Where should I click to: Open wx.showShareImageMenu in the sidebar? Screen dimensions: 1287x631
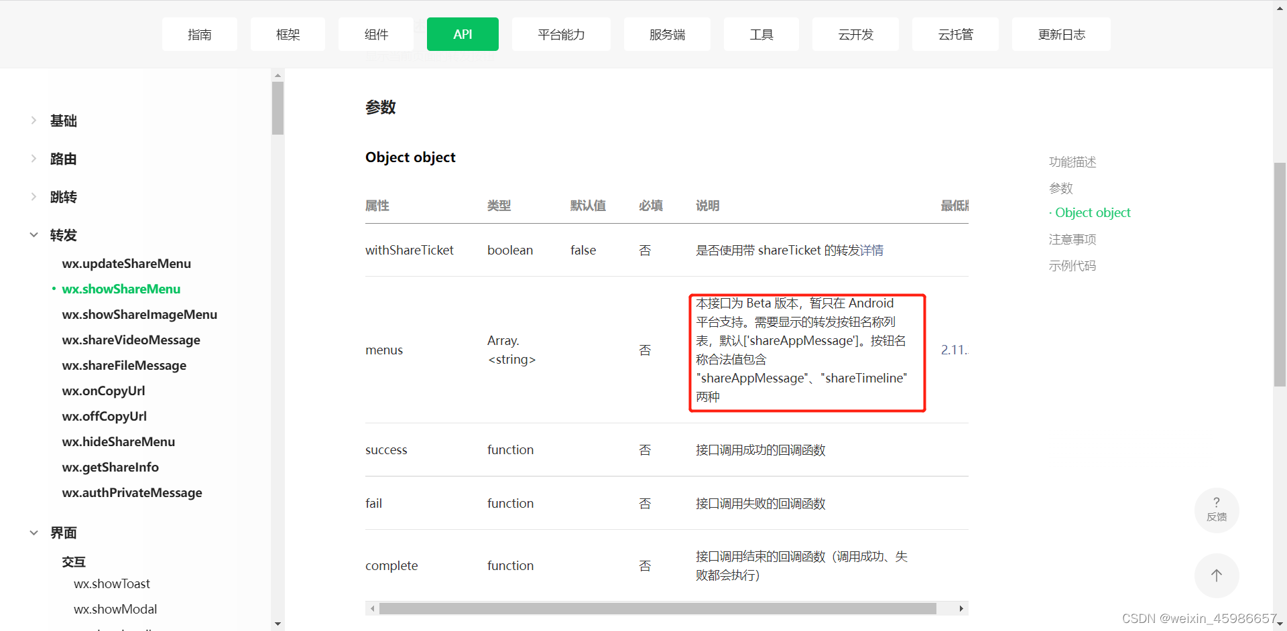pyautogui.click(x=139, y=314)
